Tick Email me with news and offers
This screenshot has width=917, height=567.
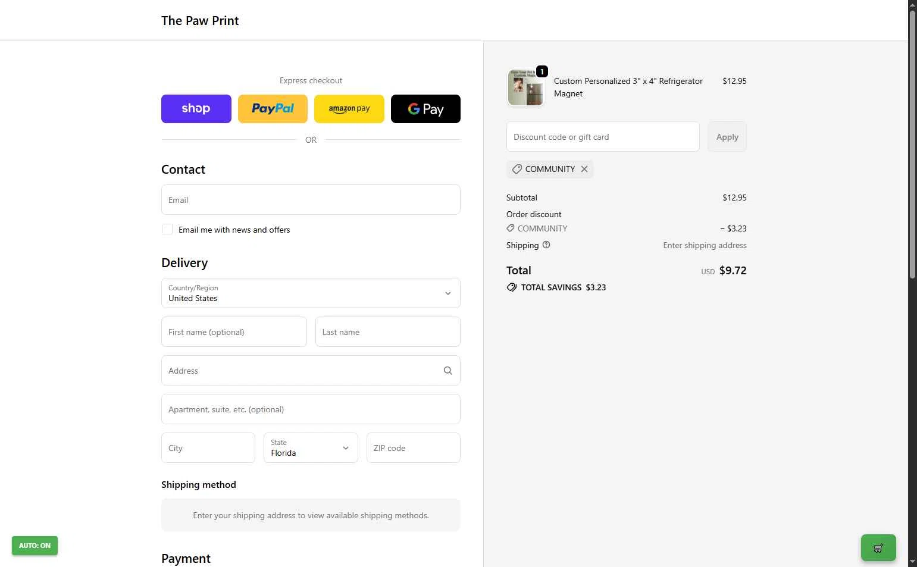pyautogui.click(x=167, y=229)
